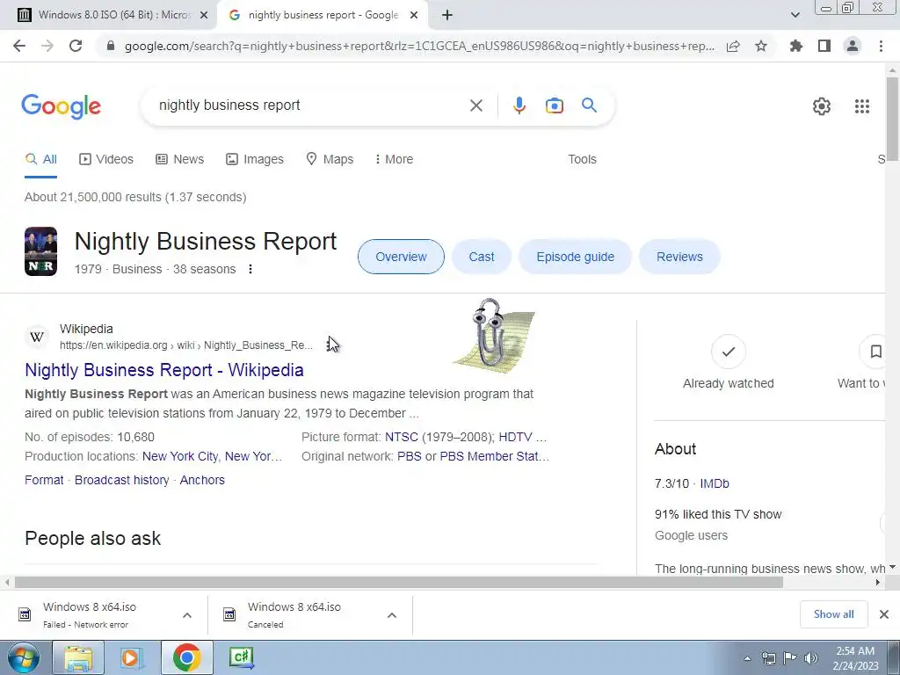Follow the Anchors link
Image resolution: width=900 pixels, height=675 pixels.
(x=202, y=480)
